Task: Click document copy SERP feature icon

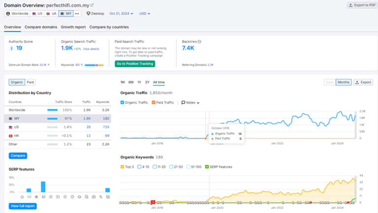Action: click(87, 197)
